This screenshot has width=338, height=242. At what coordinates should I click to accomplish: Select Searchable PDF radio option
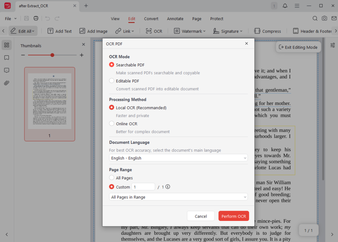112,65
